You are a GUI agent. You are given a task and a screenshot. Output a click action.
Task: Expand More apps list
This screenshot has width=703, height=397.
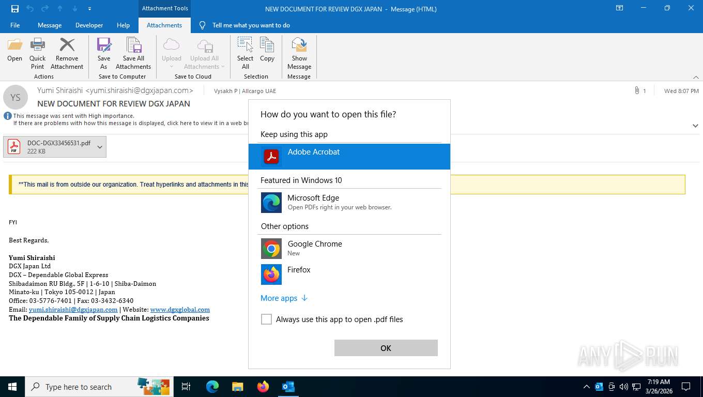[x=284, y=298]
